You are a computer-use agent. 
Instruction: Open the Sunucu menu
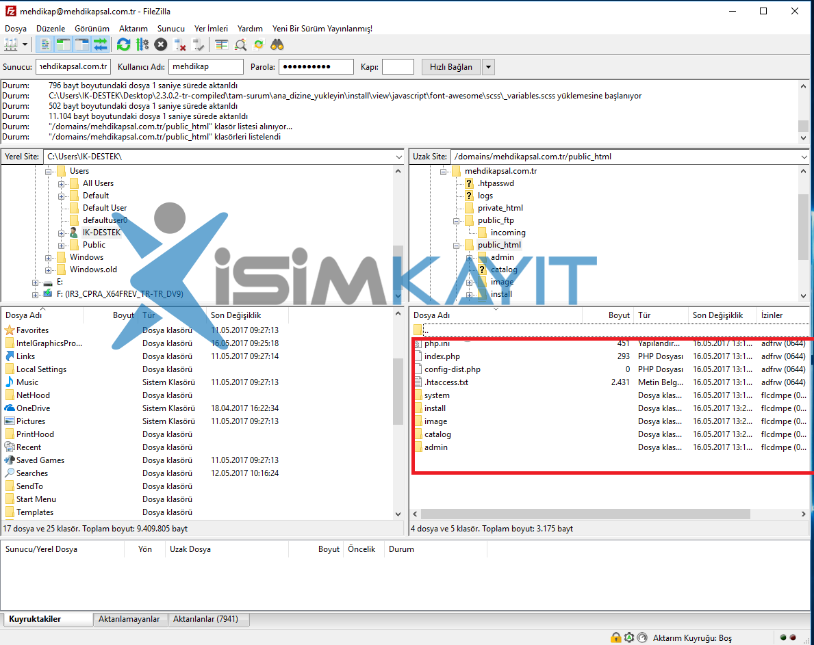(171, 29)
